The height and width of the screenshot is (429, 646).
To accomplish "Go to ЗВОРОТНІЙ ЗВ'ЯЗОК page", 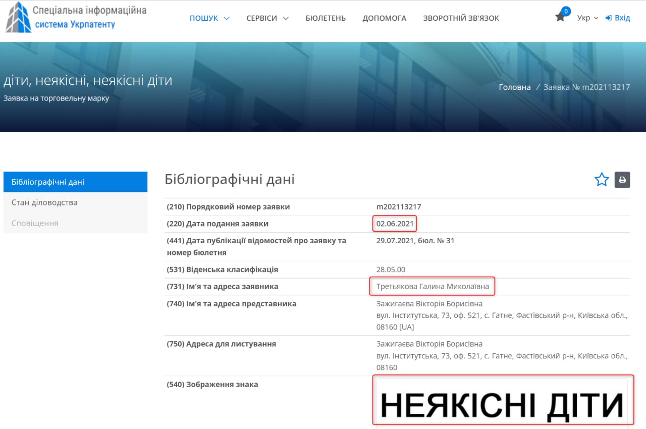I will tap(461, 18).
